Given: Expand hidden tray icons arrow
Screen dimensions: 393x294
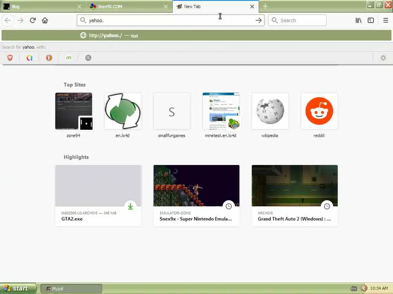Looking at the screenshot, I should [364, 289].
